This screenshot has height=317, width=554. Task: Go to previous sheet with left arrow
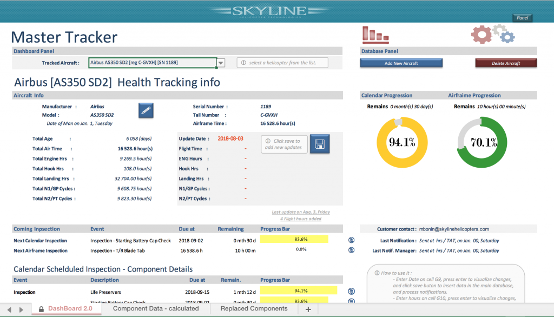[x=9, y=309]
